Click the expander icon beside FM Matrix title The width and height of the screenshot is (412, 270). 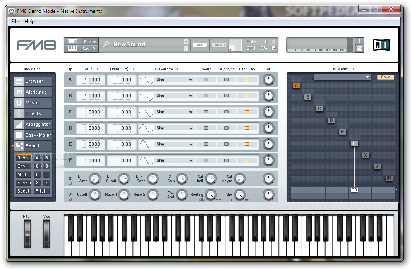click(352, 69)
